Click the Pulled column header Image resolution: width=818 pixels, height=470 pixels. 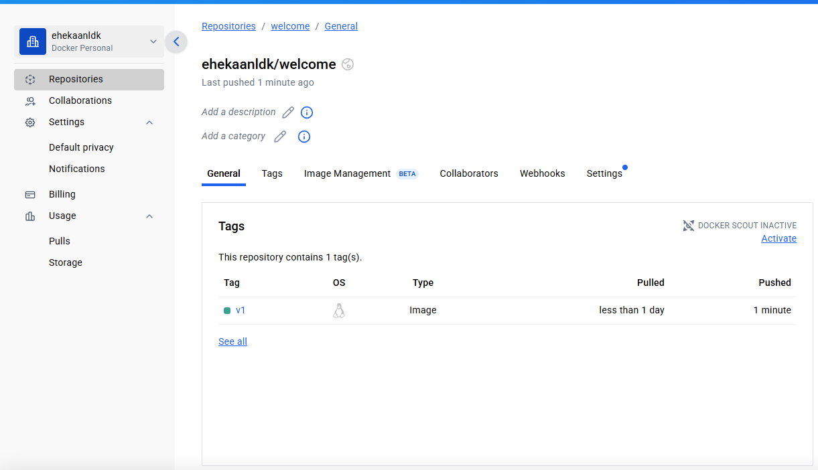(651, 283)
